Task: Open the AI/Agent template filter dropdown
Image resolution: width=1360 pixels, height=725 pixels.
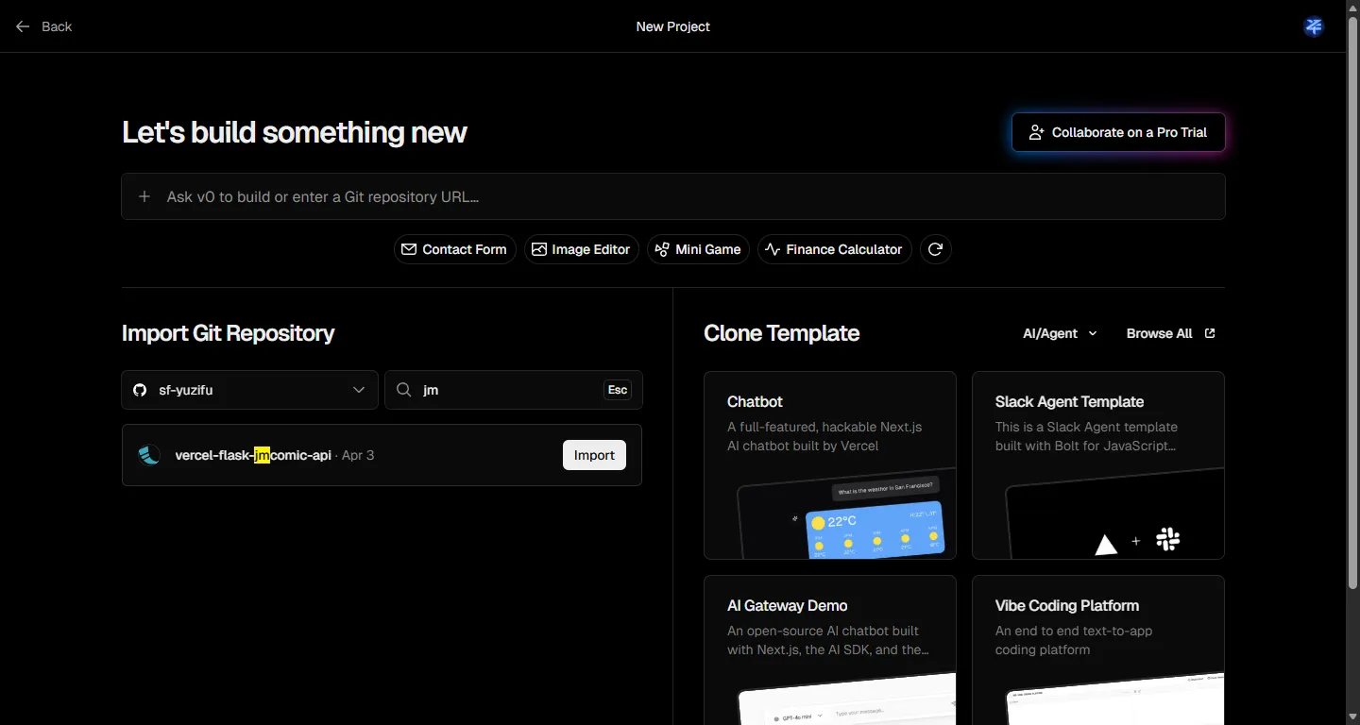Action: 1060,333
